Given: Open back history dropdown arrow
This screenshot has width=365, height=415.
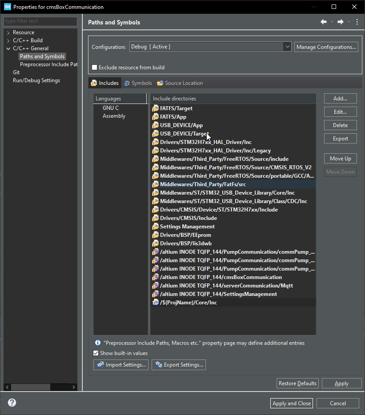Looking at the screenshot, I should point(332,22).
